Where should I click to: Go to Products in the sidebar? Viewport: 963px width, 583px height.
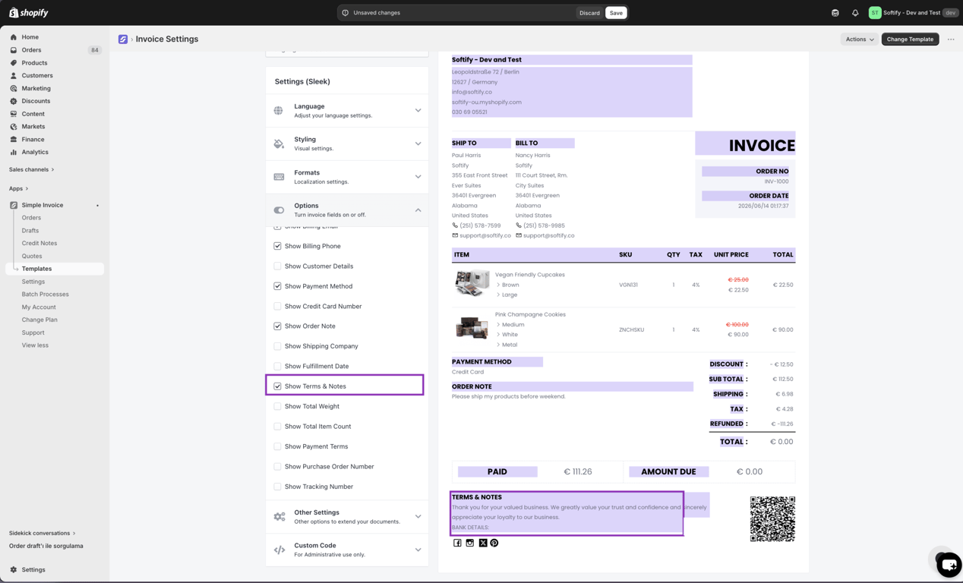(34, 63)
